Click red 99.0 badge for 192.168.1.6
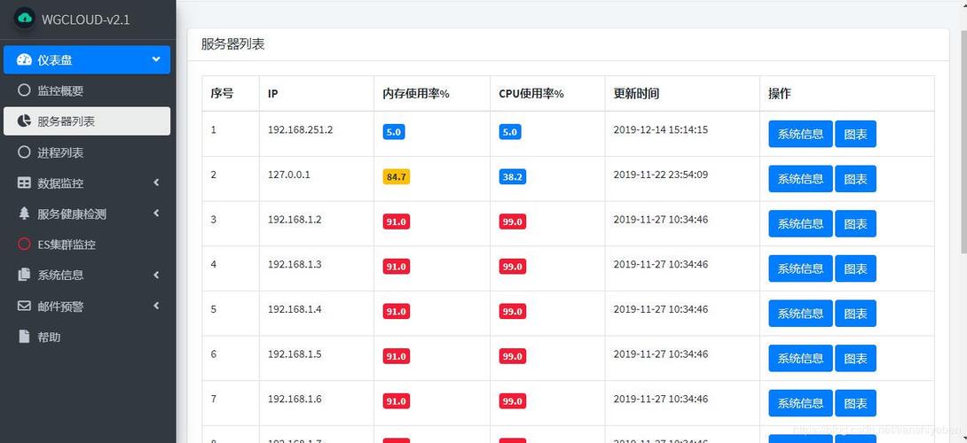This screenshot has width=967, height=443. [513, 401]
